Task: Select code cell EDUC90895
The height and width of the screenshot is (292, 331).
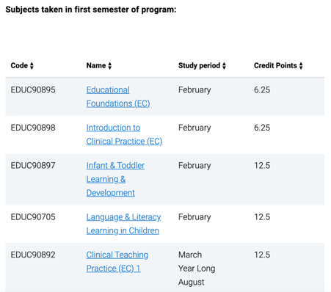Action: coord(33,90)
